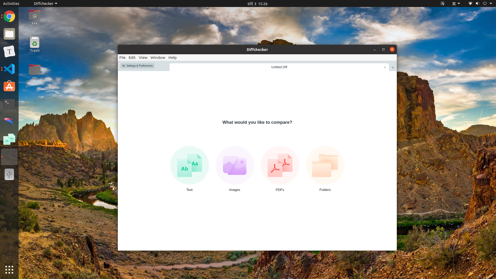Image resolution: width=496 pixels, height=279 pixels.
Task: Open Settings & Preferences
Action: pos(137,66)
